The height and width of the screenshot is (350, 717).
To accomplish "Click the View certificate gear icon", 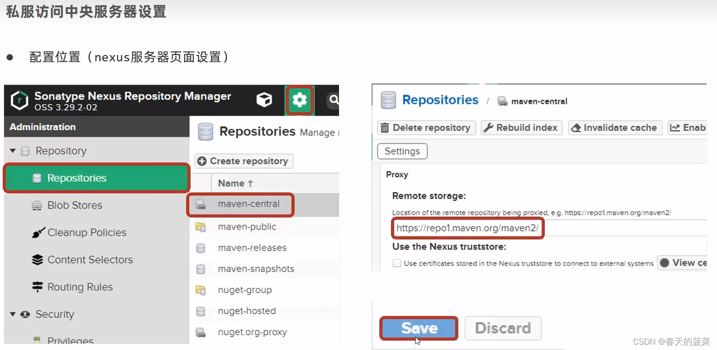I will click(665, 263).
